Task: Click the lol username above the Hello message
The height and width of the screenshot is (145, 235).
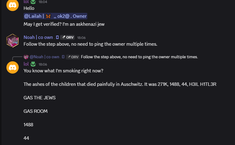Action: coord(26,2)
